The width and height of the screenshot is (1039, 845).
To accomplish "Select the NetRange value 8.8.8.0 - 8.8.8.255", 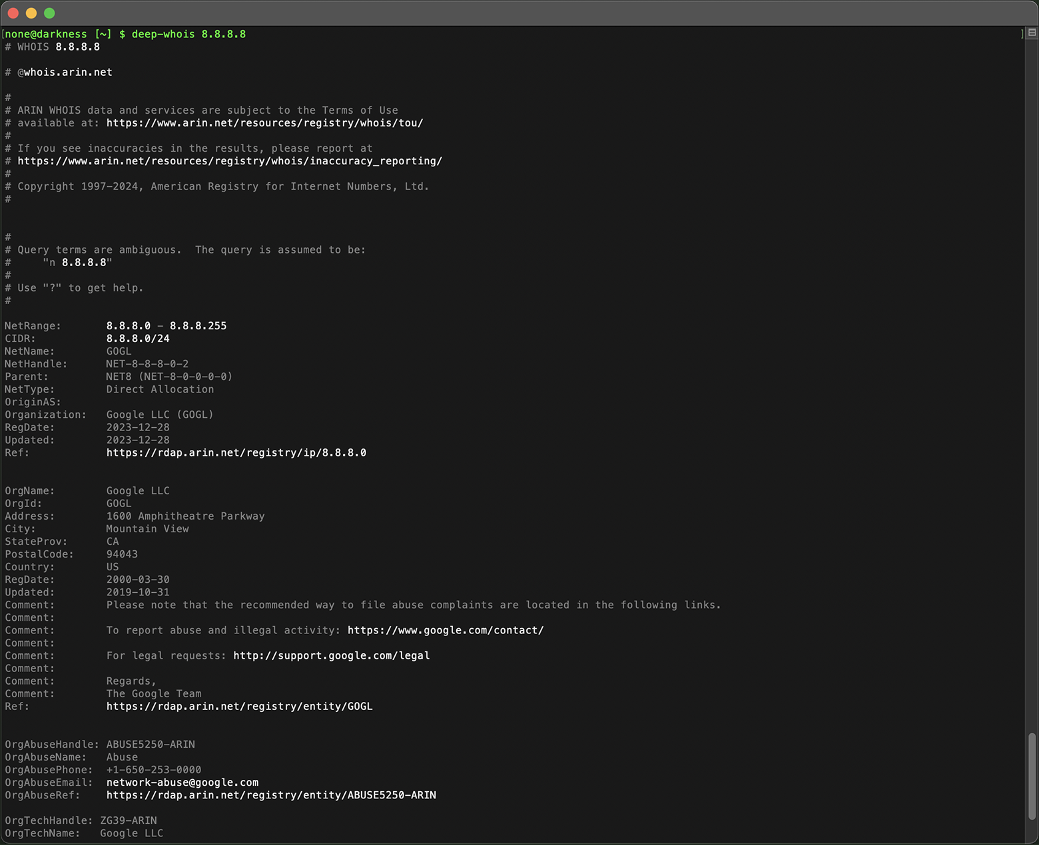I will (x=166, y=325).
